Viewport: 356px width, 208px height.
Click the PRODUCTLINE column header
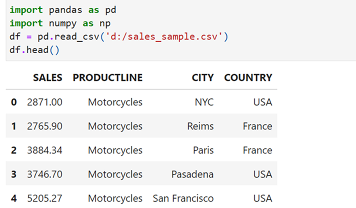(x=107, y=78)
